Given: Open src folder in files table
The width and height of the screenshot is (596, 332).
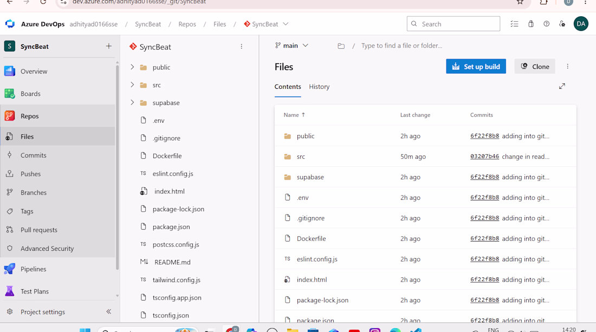Looking at the screenshot, I should [301, 157].
